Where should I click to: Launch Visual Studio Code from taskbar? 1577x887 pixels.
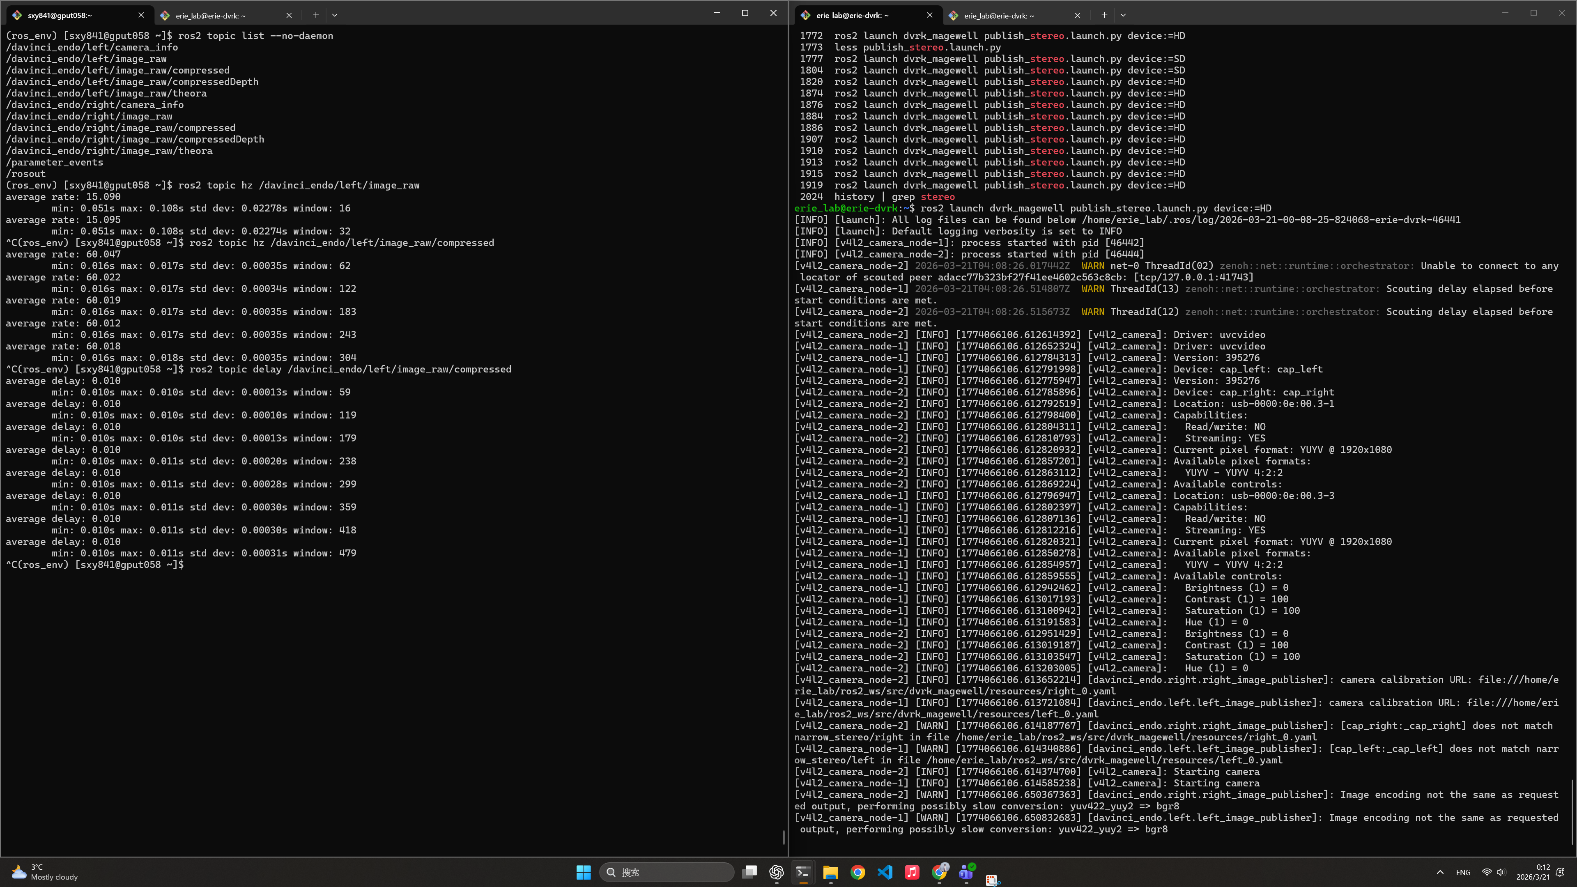coord(885,872)
